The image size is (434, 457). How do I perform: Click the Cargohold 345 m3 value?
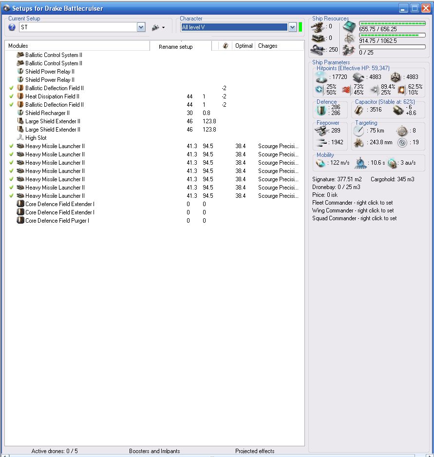click(x=392, y=179)
